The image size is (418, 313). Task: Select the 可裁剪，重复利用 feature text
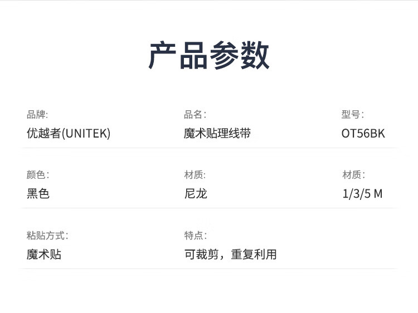click(x=231, y=255)
